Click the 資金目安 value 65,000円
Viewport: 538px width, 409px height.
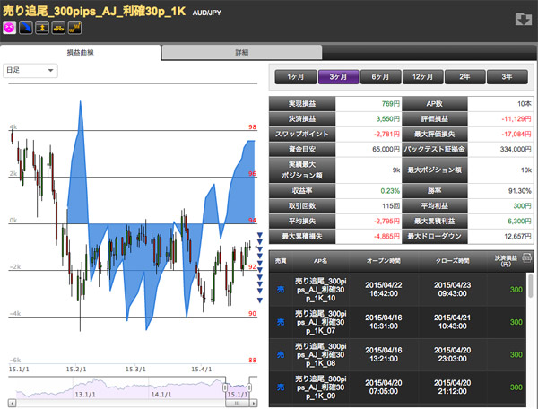point(386,149)
